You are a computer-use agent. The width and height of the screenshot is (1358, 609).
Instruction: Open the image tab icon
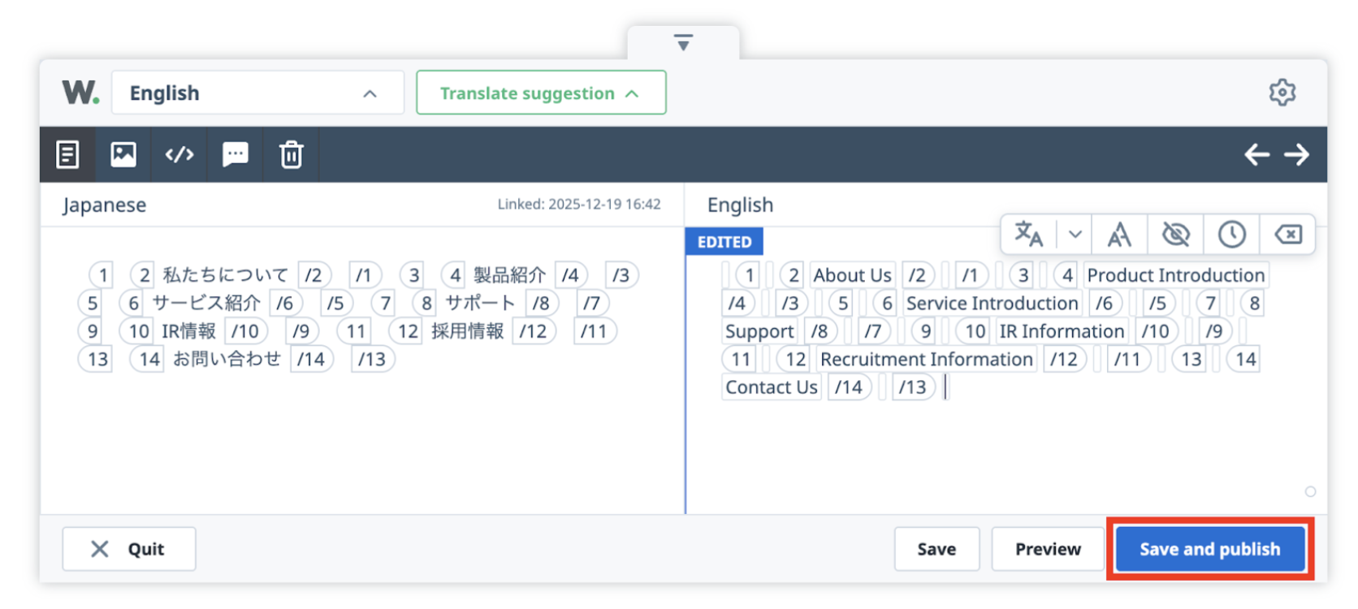pyautogui.click(x=123, y=154)
